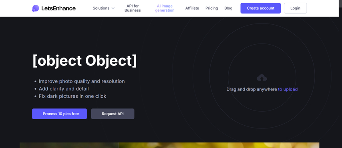The image size is (342, 148).
Task: Go to AI image generation
Action: 165,8
